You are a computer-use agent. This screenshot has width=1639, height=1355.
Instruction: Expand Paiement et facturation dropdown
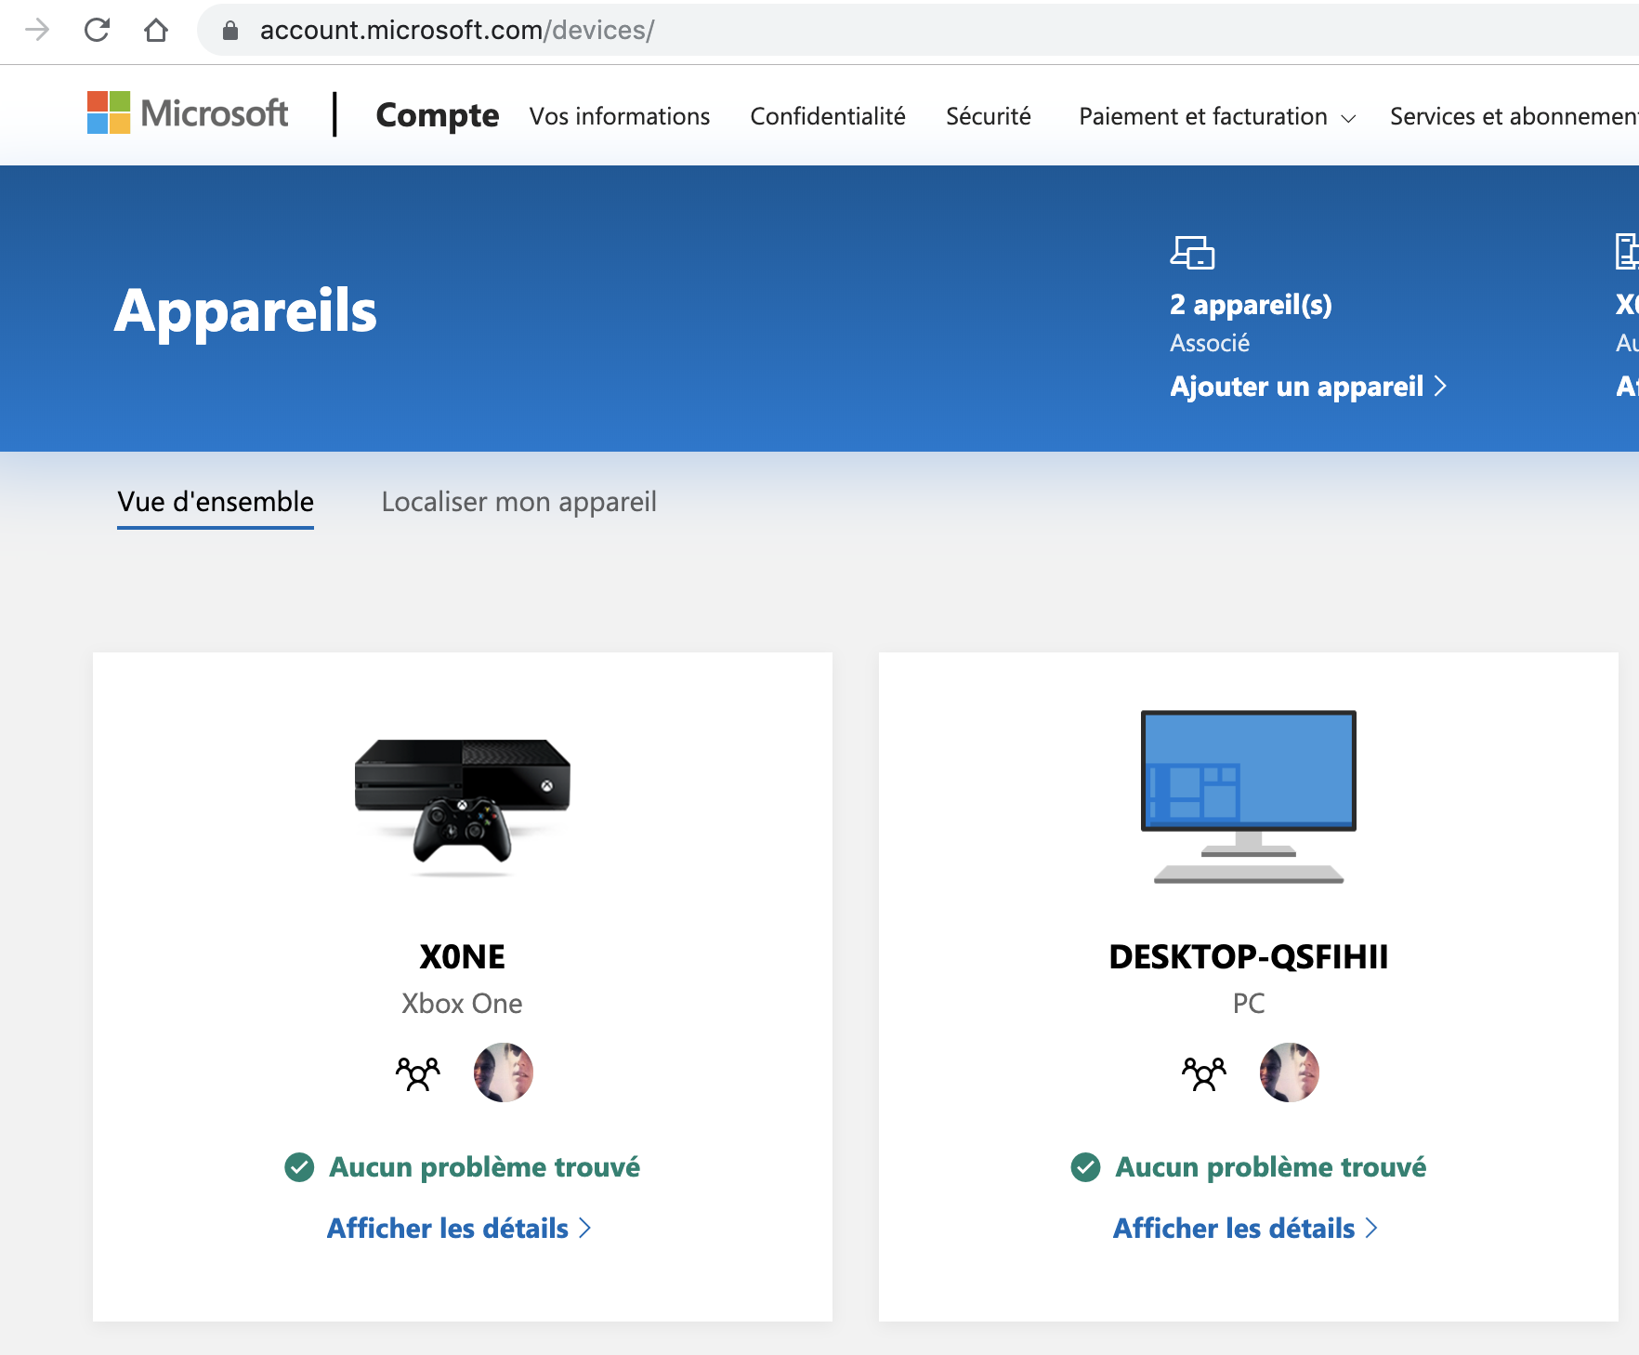tap(1217, 116)
